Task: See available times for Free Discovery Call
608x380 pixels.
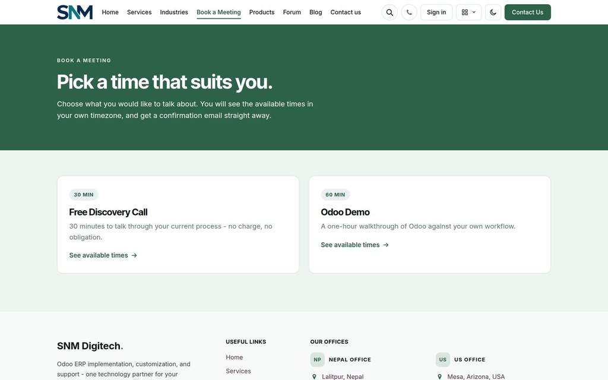Action: click(x=103, y=255)
